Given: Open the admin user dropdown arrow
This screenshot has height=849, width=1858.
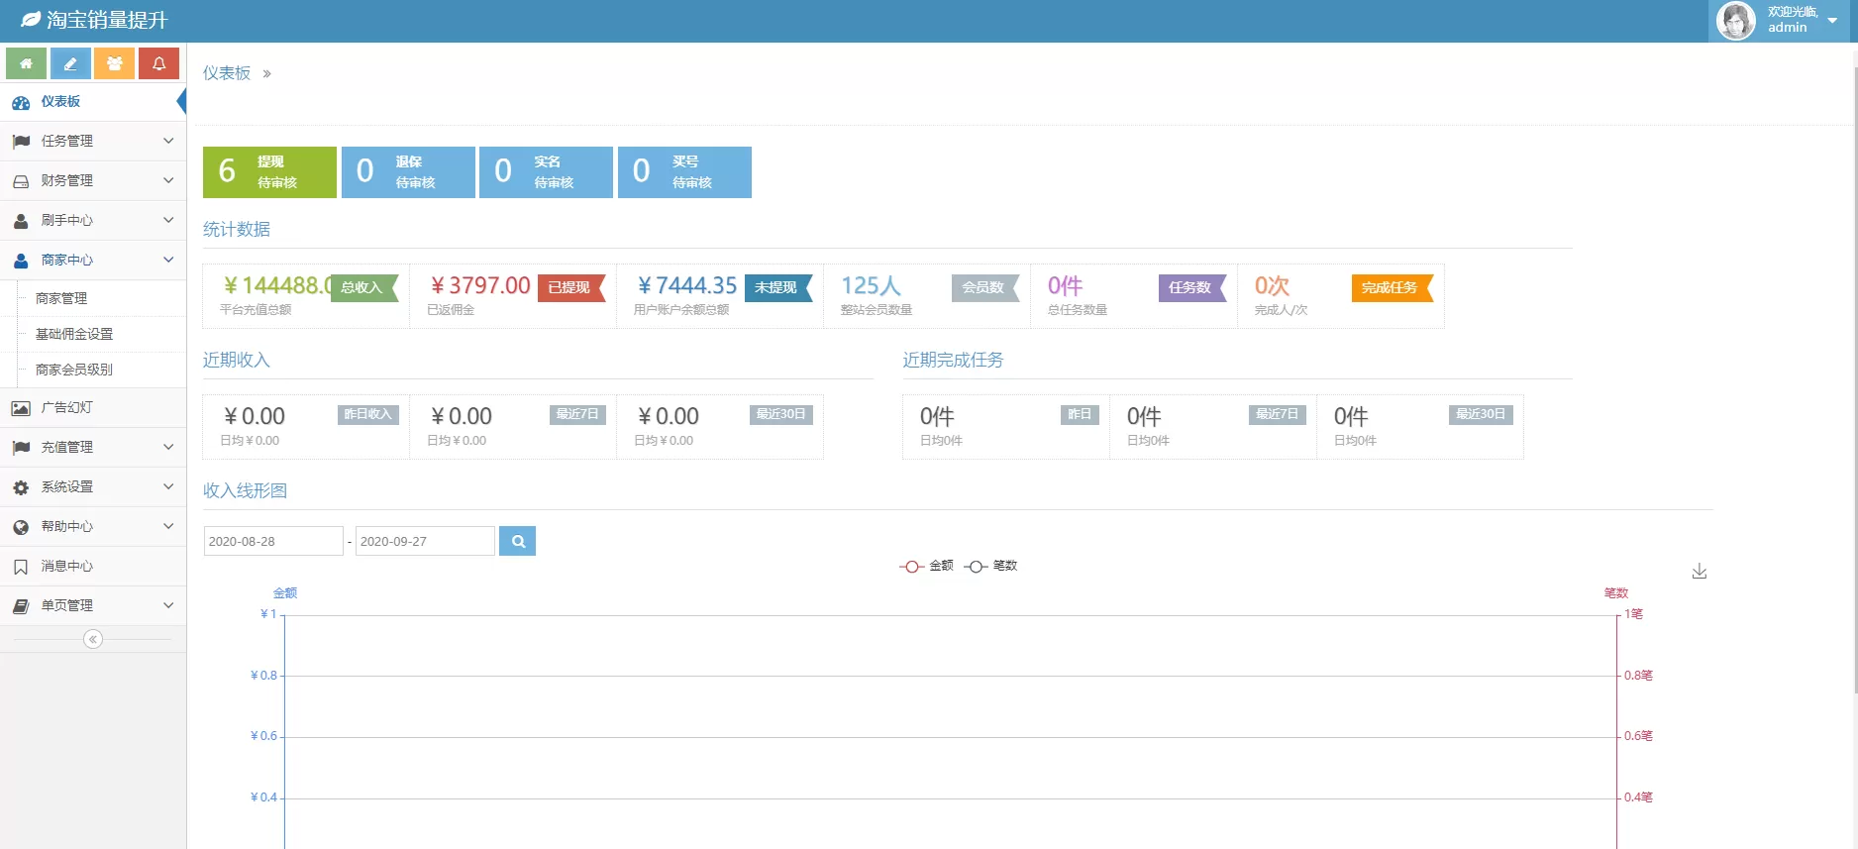Looking at the screenshot, I should point(1832,21).
